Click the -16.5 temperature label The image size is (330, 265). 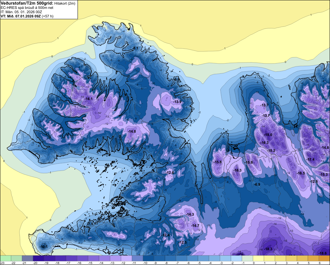click(x=301, y=173)
